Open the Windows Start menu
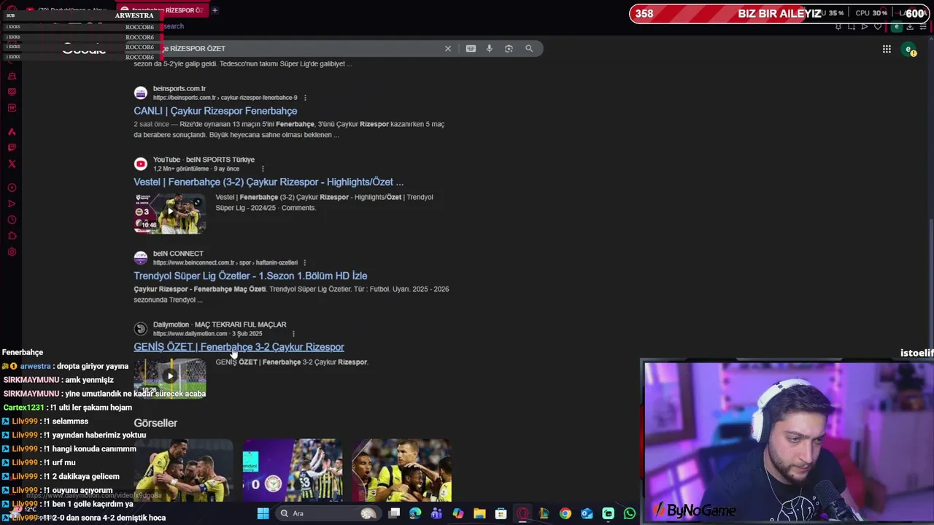The width and height of the screenshot is (934, 525). [263, 513]
